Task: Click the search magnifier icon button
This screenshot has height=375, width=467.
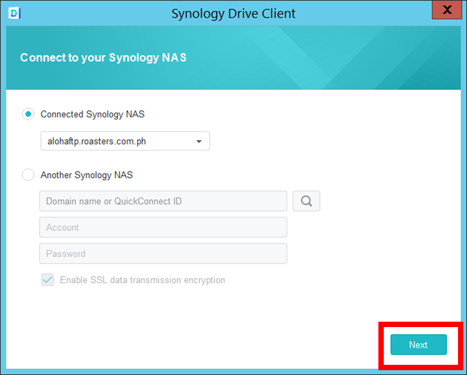Action: pyautogui.click(x=307, y=201)
